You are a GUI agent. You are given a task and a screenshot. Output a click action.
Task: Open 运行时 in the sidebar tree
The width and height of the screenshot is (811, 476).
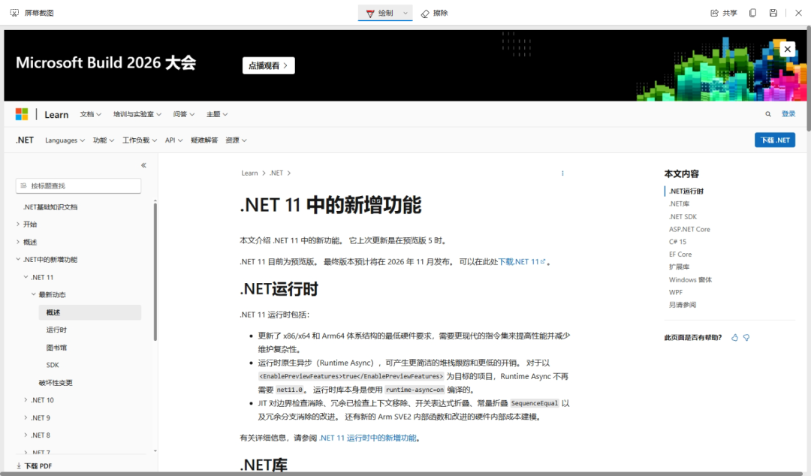click(x=56, y=330)
